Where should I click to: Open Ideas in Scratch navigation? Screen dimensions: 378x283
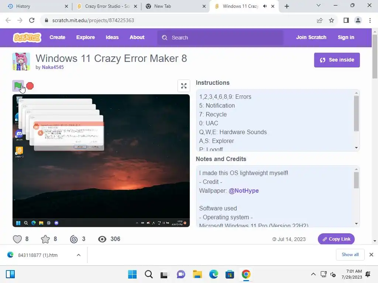click(x=112, y=37)
